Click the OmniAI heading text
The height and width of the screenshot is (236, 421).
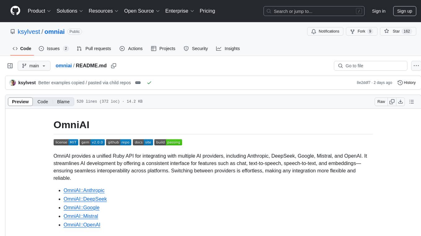72,125
